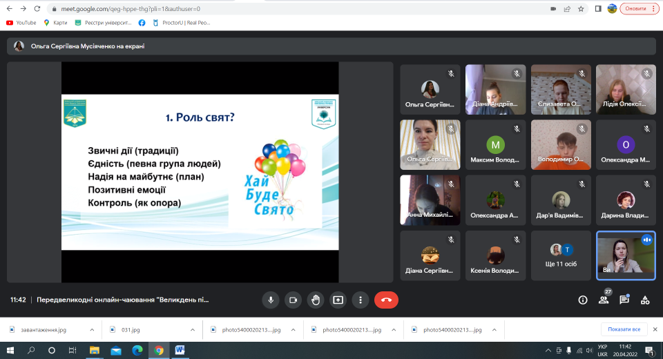Image resolution: width=663 pixels, height=359 pixels.
Task: Close the downloads bar
Action: click(655, 329)
